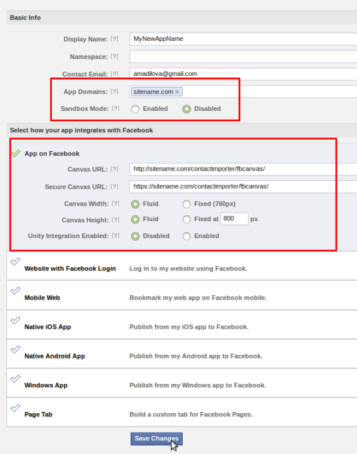Open Namespace help [?] icon
Screen dimensions: 357x454
pos(114,56)
